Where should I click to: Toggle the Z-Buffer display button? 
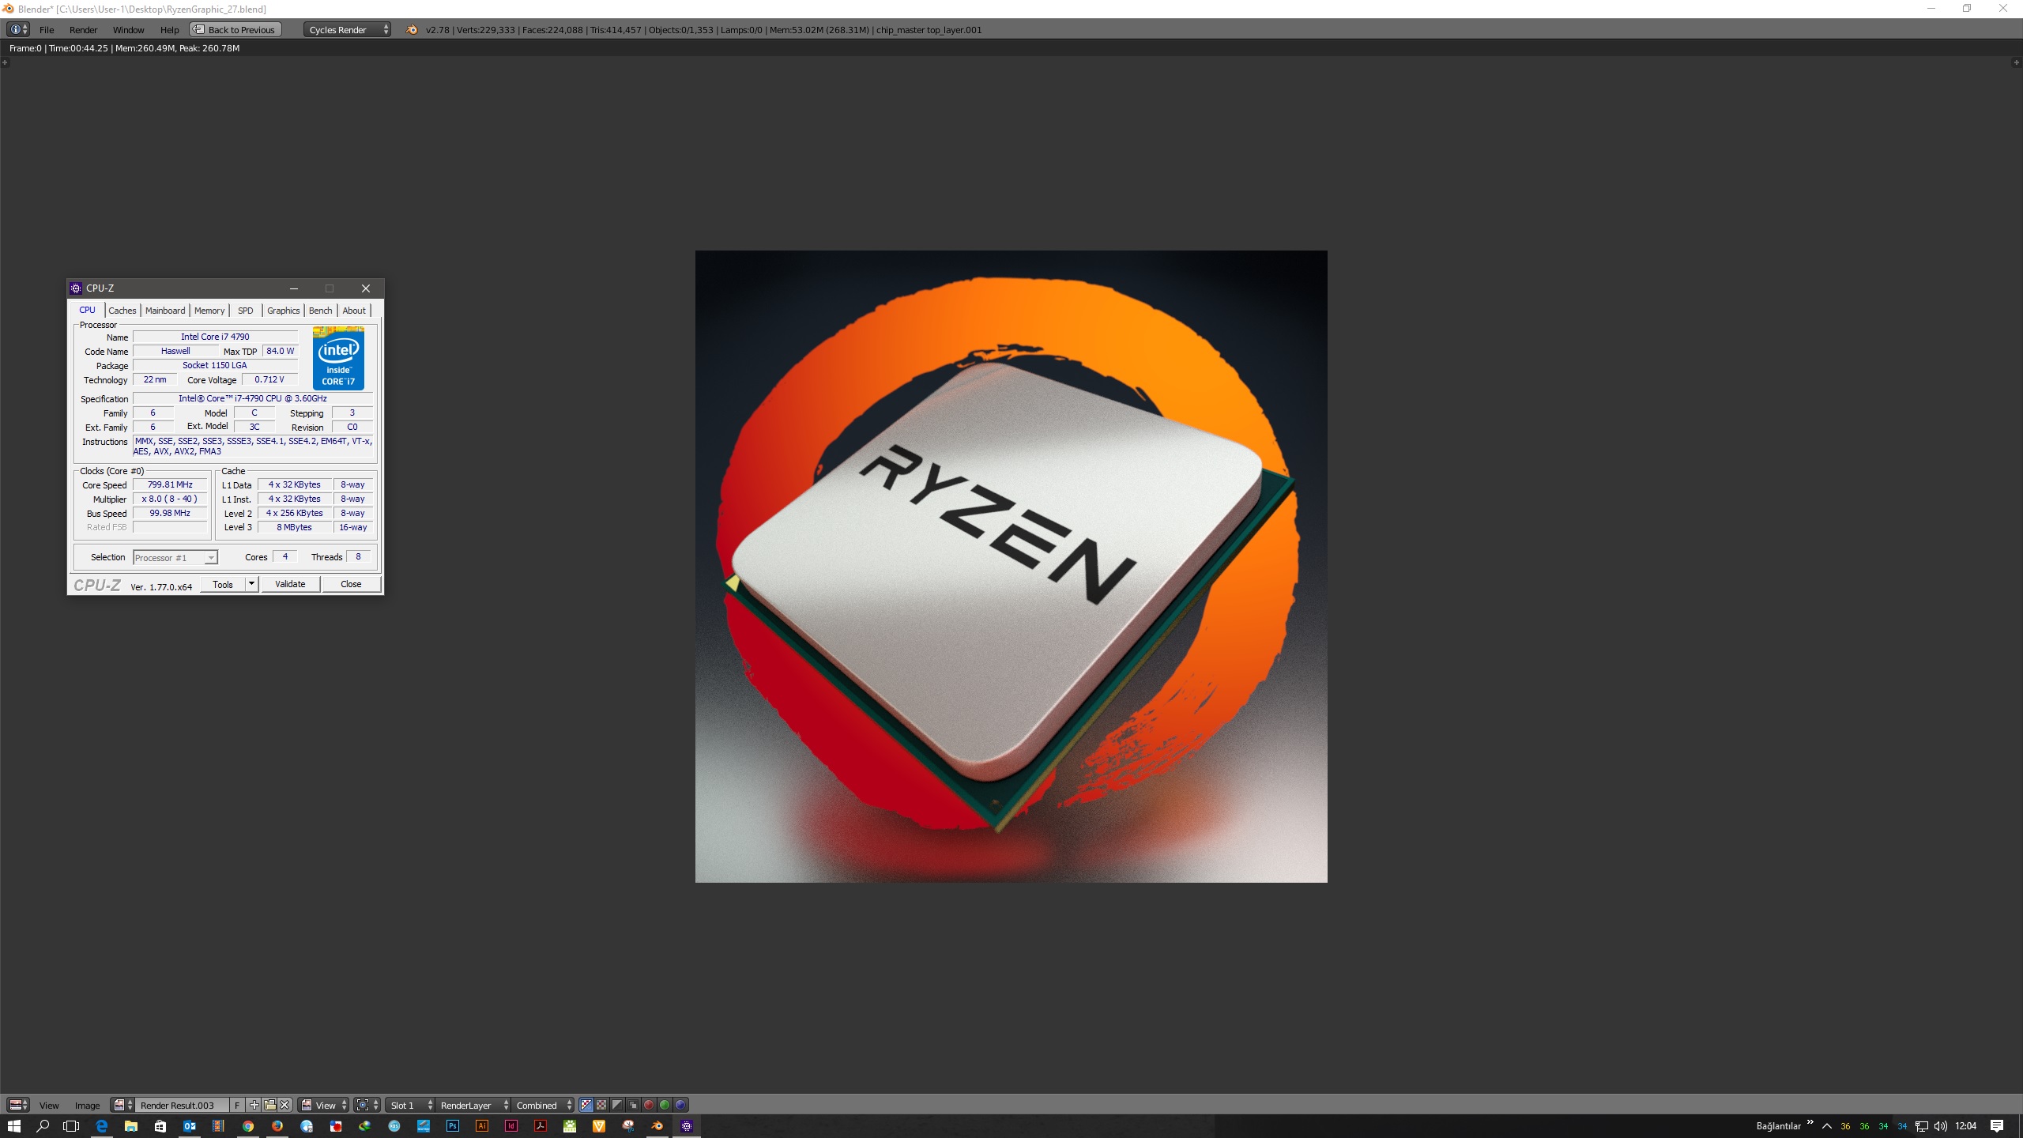(633, 1105)
